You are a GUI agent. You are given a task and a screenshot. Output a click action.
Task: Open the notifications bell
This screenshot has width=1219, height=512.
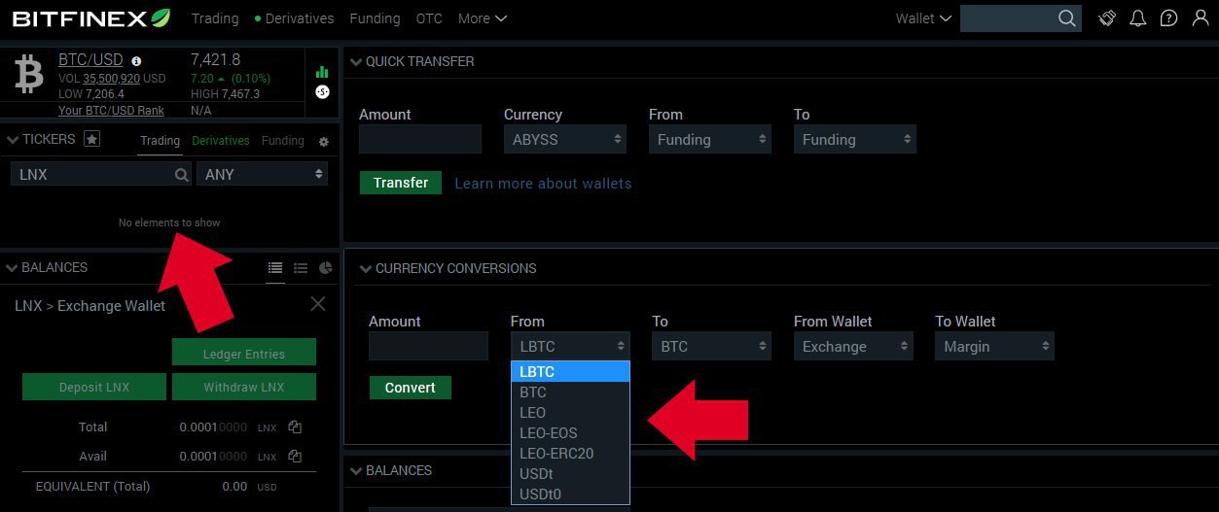[x=1137, y=18]
